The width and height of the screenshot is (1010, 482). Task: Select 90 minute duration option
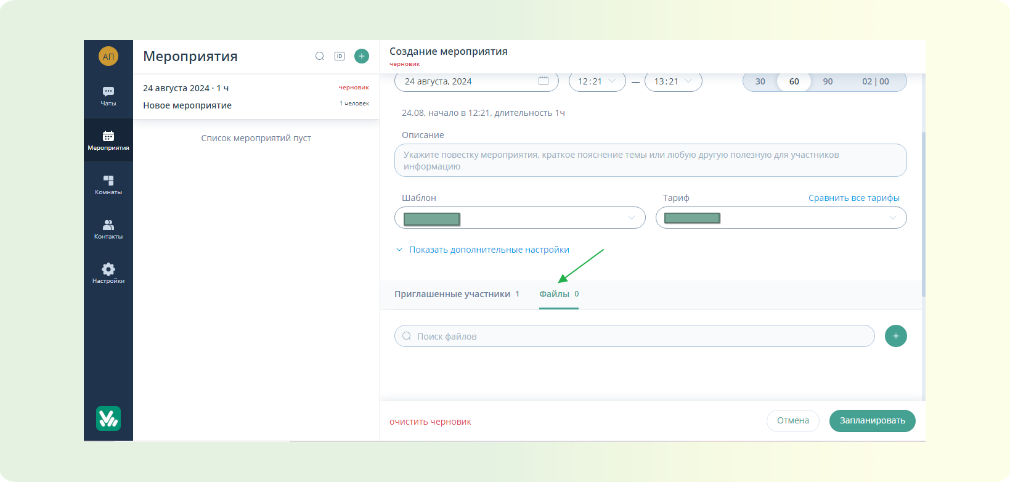coord(828,81)
